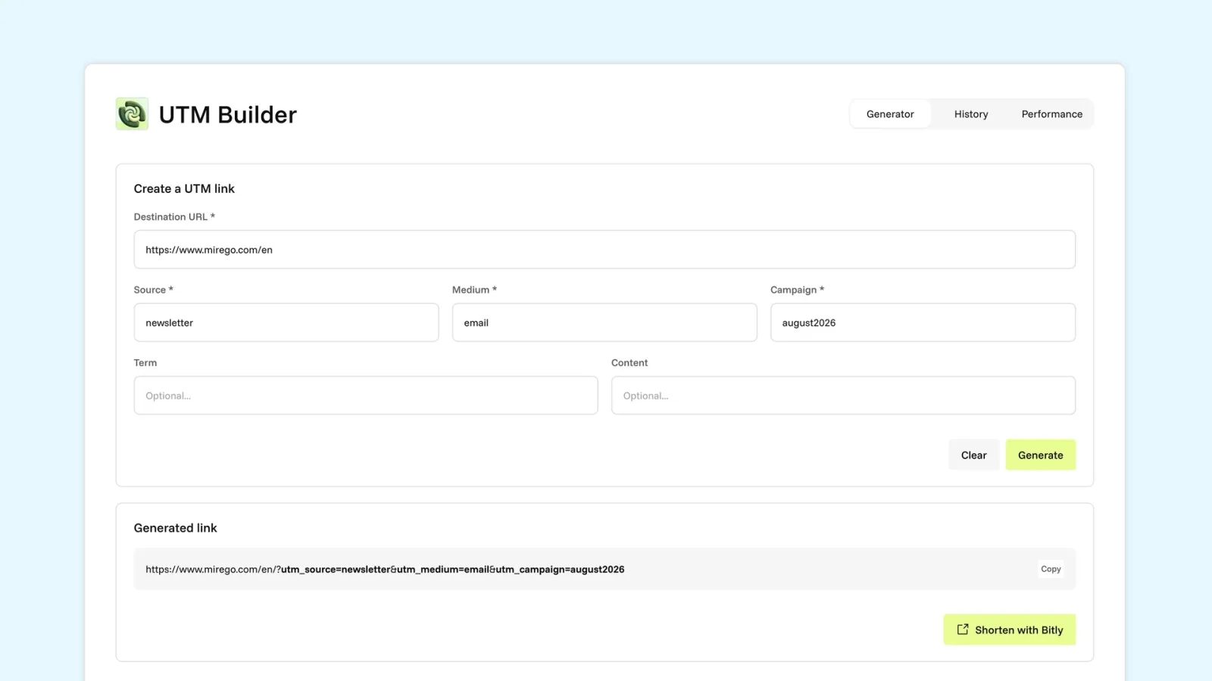Click the 'Medium *' label

[x=474, y=290]
